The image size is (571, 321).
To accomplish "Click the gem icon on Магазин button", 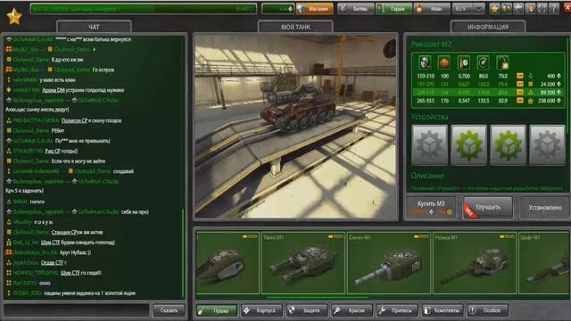I will click(x=302, y=9).
